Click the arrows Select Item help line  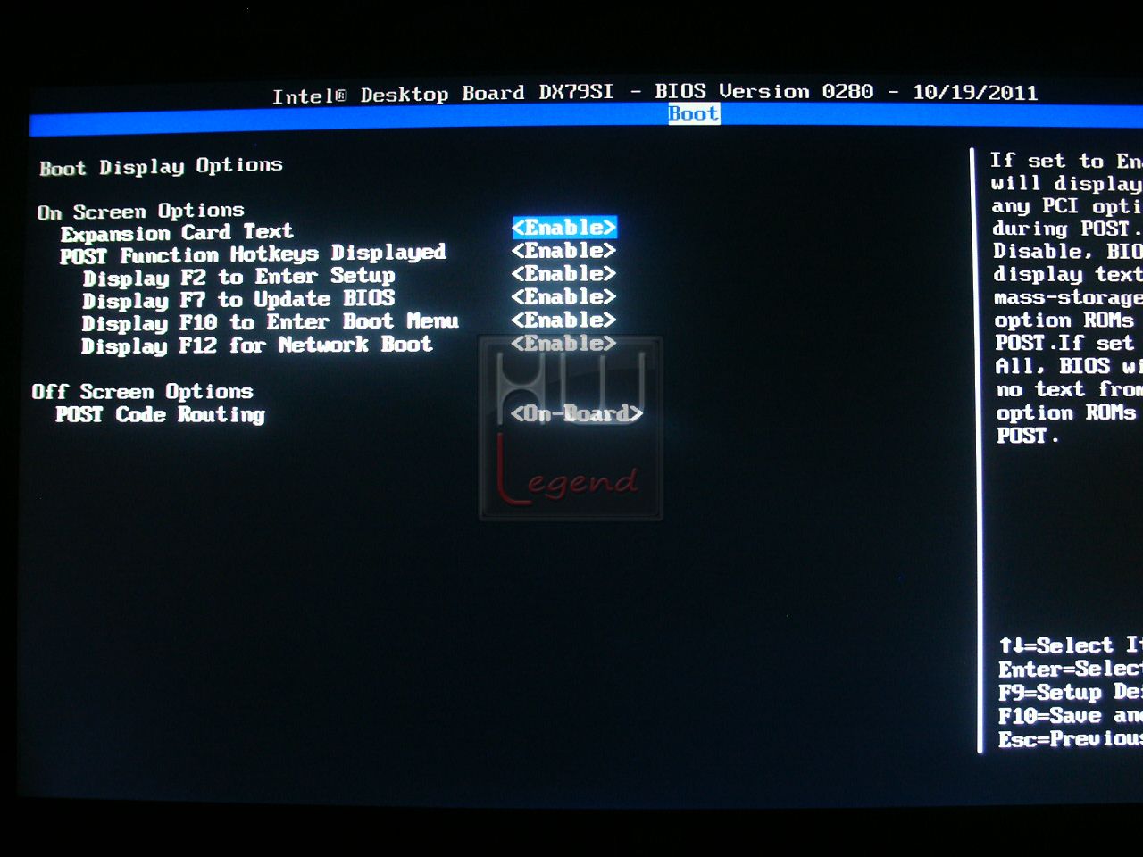(1071, 645)
